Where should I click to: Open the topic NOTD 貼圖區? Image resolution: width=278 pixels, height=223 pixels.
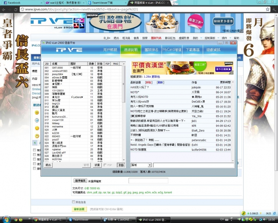point(139,149)
